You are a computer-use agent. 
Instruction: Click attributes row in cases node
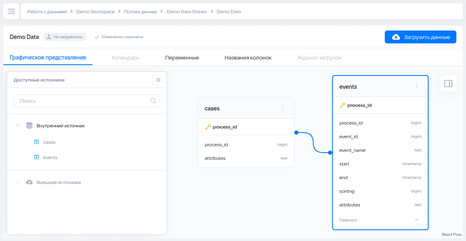[246, 158]
